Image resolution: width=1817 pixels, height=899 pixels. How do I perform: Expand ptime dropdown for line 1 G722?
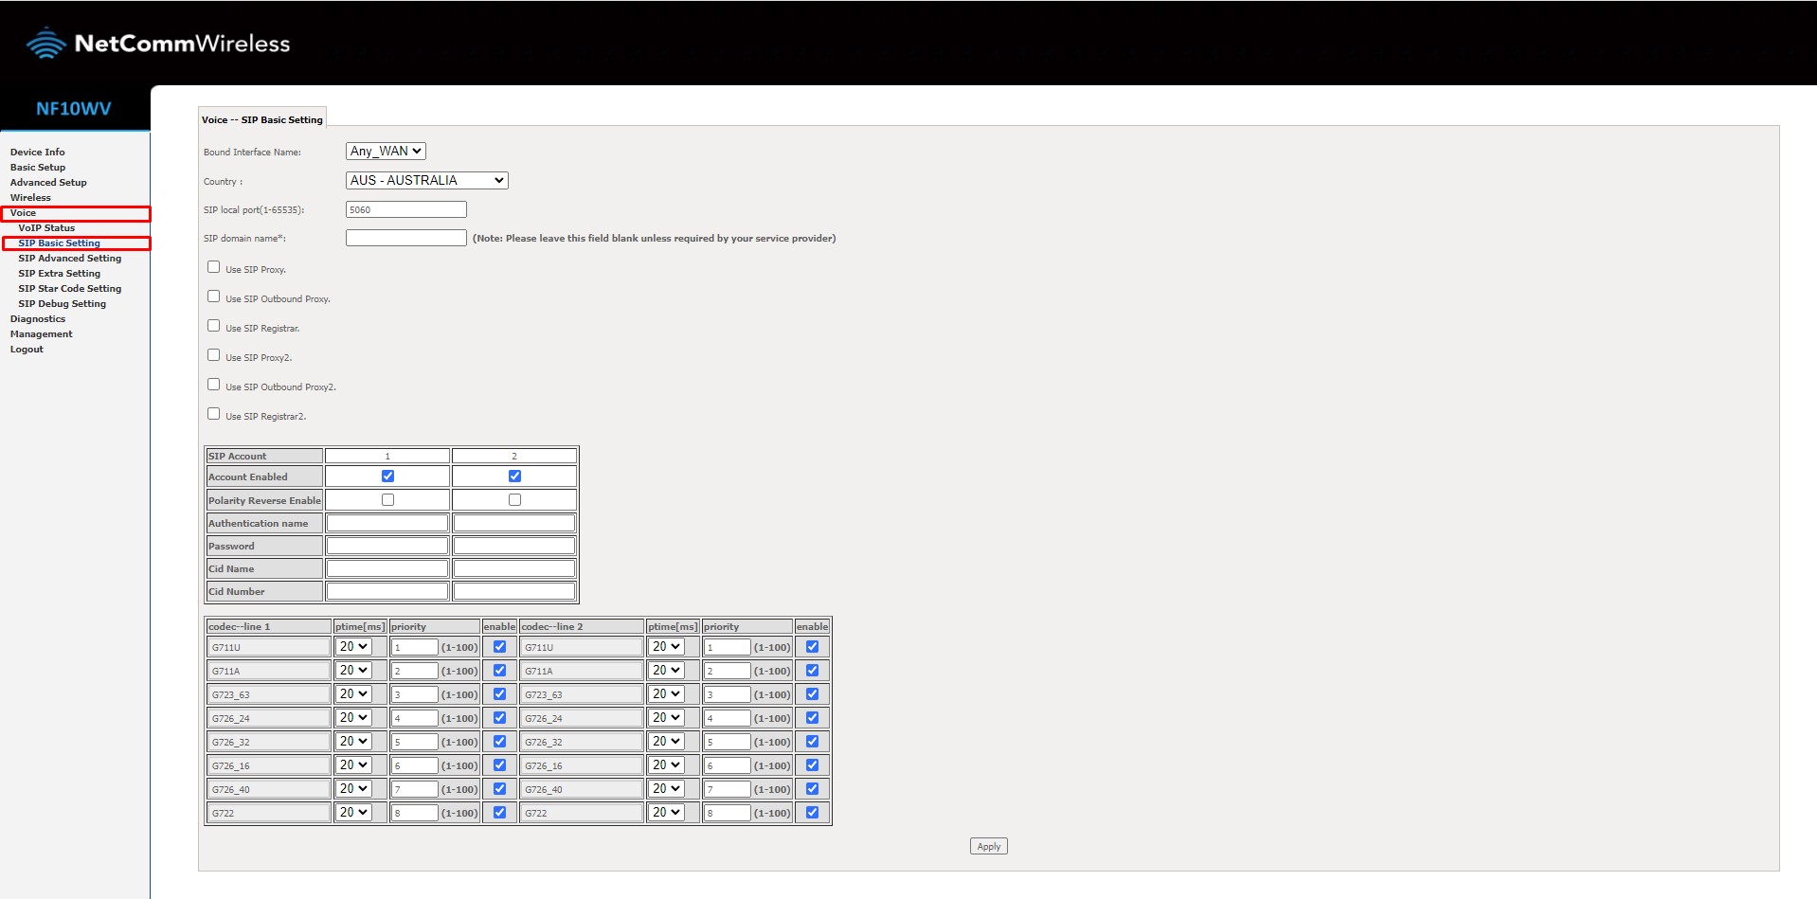point(353,812)
